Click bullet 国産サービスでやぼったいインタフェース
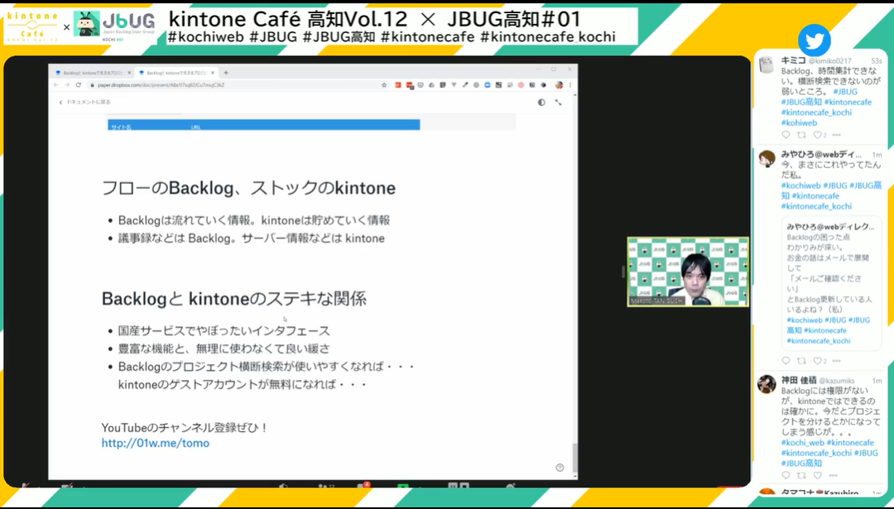The height and width of the screenshot is (509, 894). pyautogui.click(x=224, y=330)
